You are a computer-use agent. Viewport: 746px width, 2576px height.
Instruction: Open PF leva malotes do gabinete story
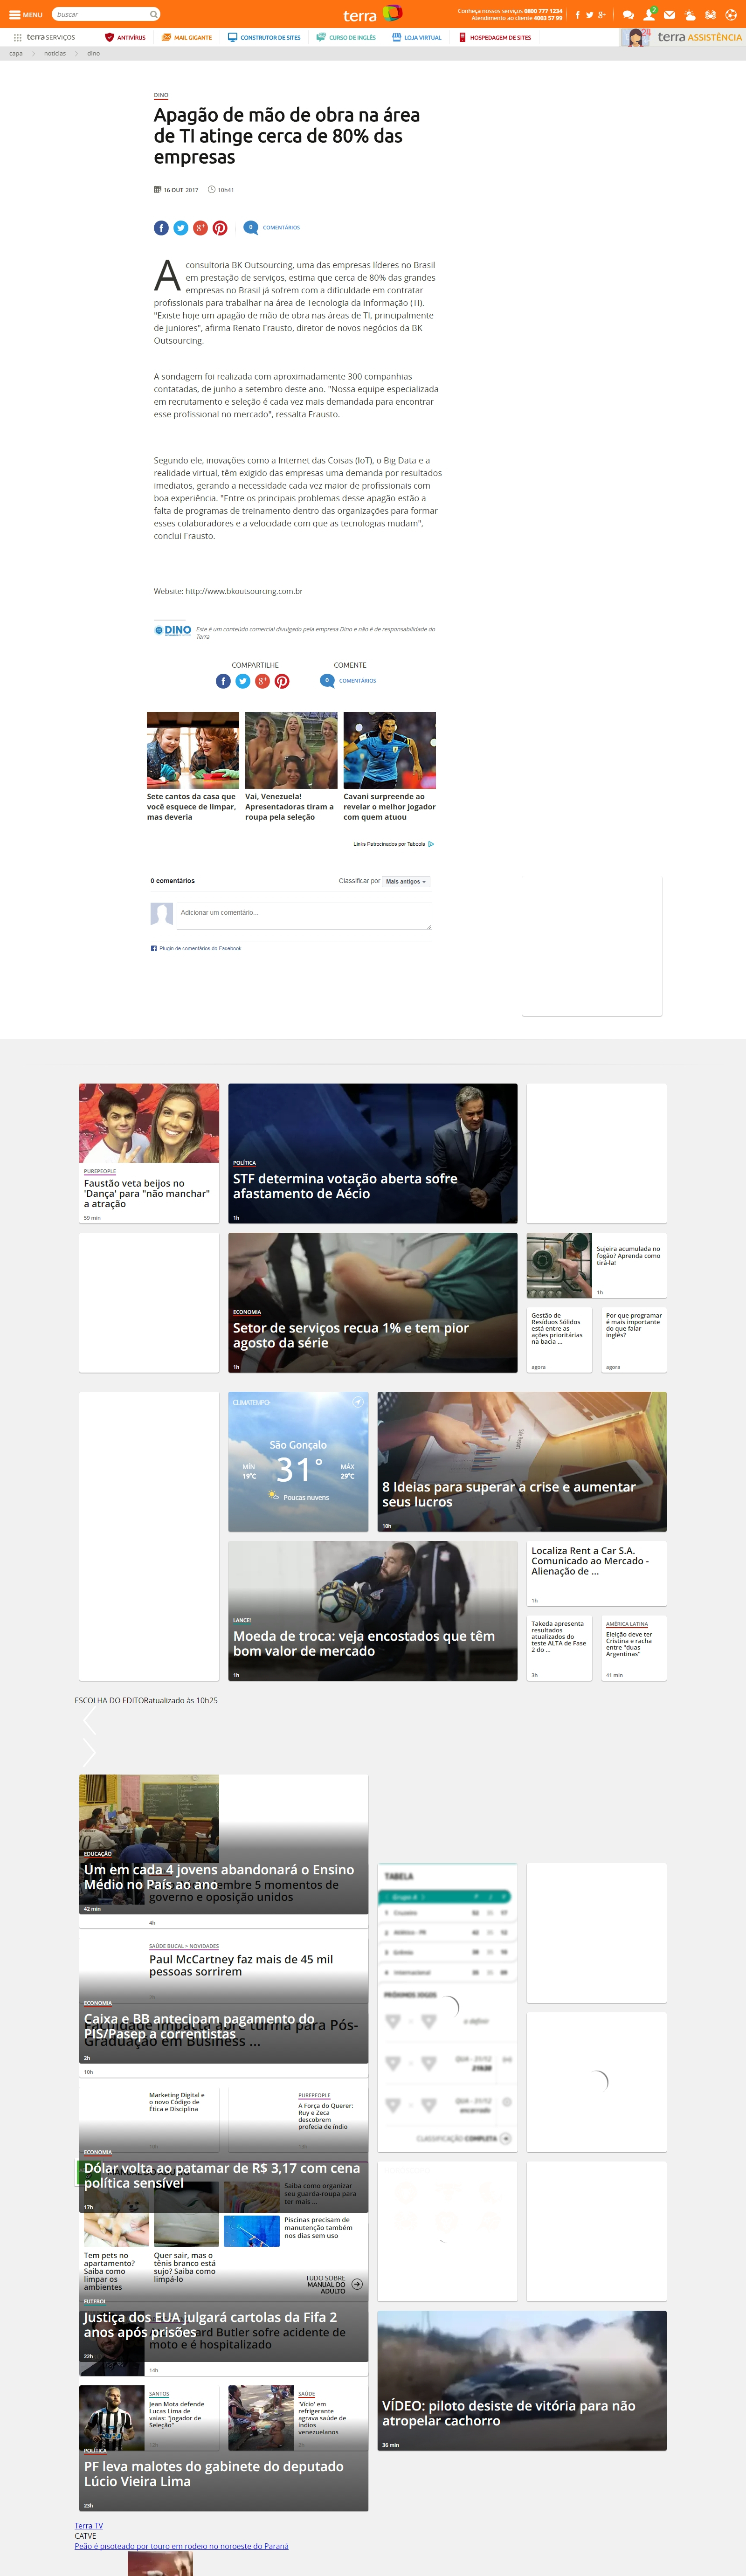[x=224, y=2474]
